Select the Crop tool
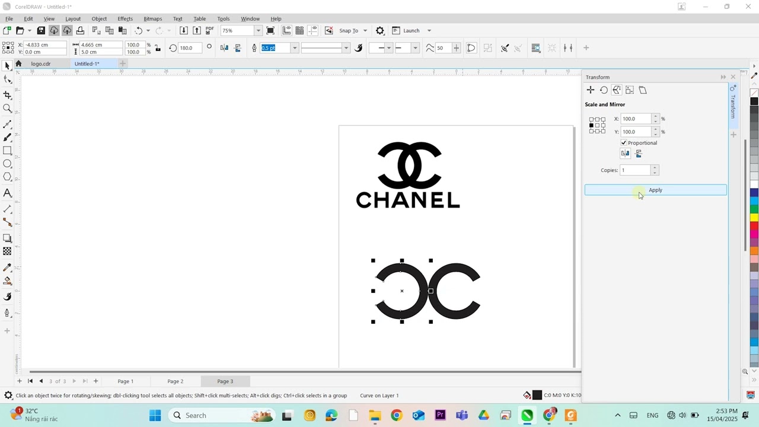The width and height of the screenshot is (759, 427). [x=7, y=95]
